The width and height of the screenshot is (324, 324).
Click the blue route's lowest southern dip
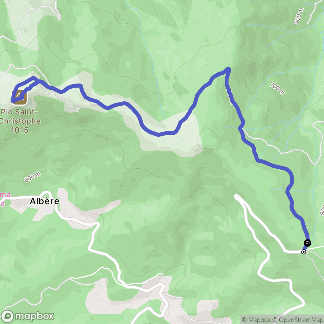[159, 134]
